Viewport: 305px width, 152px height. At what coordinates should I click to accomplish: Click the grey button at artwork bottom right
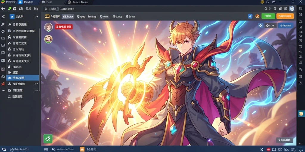click(284, 140)
